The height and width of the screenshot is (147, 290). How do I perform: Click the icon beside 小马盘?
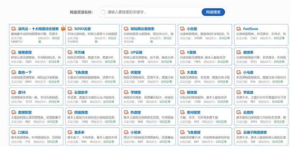pyautogui.click(x=239, y=72)
